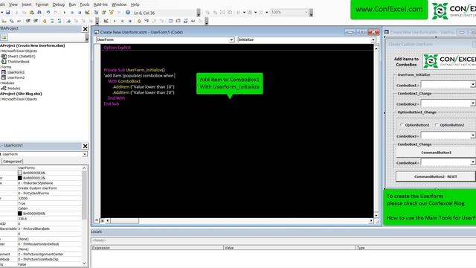476x268 pixels.
Task: Open the Tools menu
Action: tap(84, 4)
